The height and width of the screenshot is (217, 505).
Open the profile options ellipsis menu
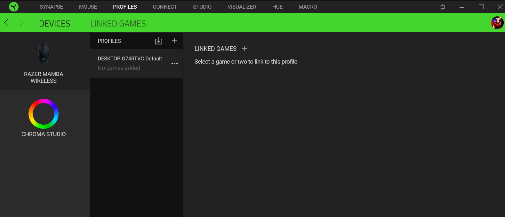coord(174,64)
